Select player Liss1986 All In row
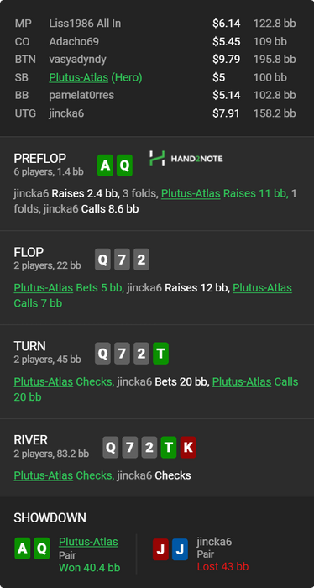This screenshot has height=588, width=314. pyautogui.click(x=155, y=24)
